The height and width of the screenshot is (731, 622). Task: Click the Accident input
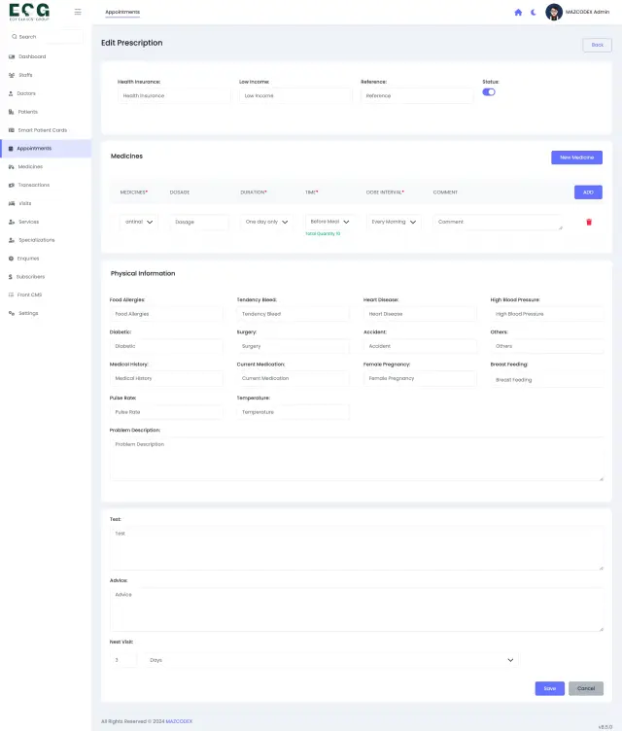point(420,346)
